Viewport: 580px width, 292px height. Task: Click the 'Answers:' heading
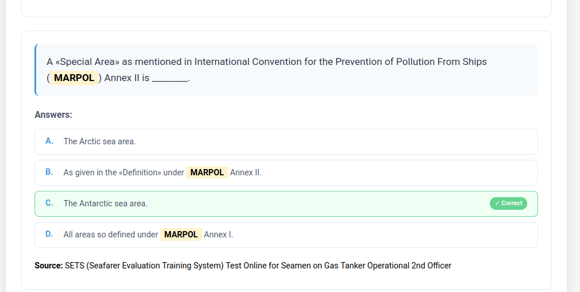click(x=53, y=115)
